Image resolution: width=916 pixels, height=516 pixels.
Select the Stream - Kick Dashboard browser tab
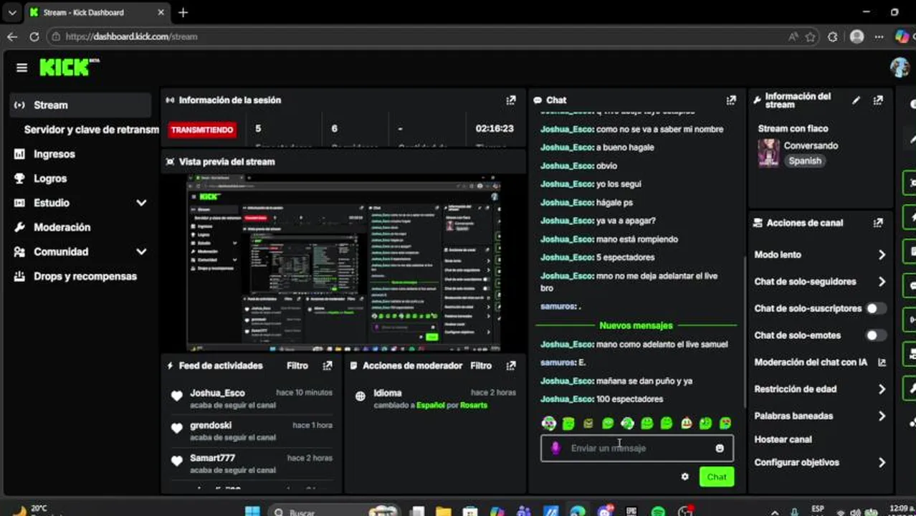(96, 12)
